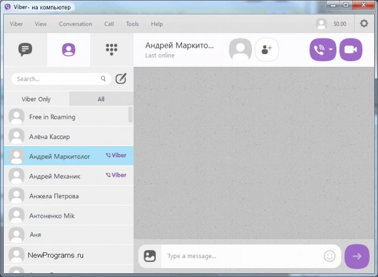Select contact Аня
This screenshot has height=277, width=378.
[x=69, y=235]
